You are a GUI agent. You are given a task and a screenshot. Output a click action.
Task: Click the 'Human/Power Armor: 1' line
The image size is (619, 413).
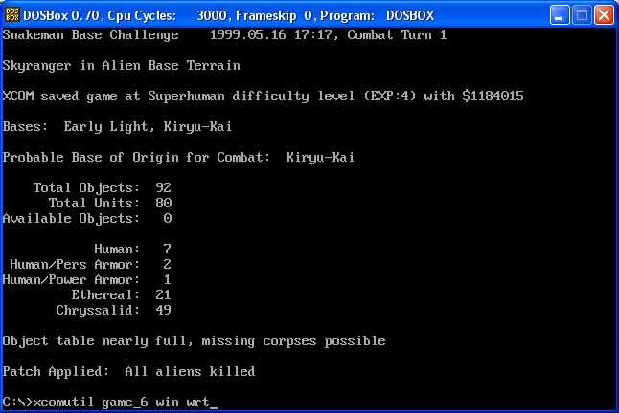tap(87, 279)
